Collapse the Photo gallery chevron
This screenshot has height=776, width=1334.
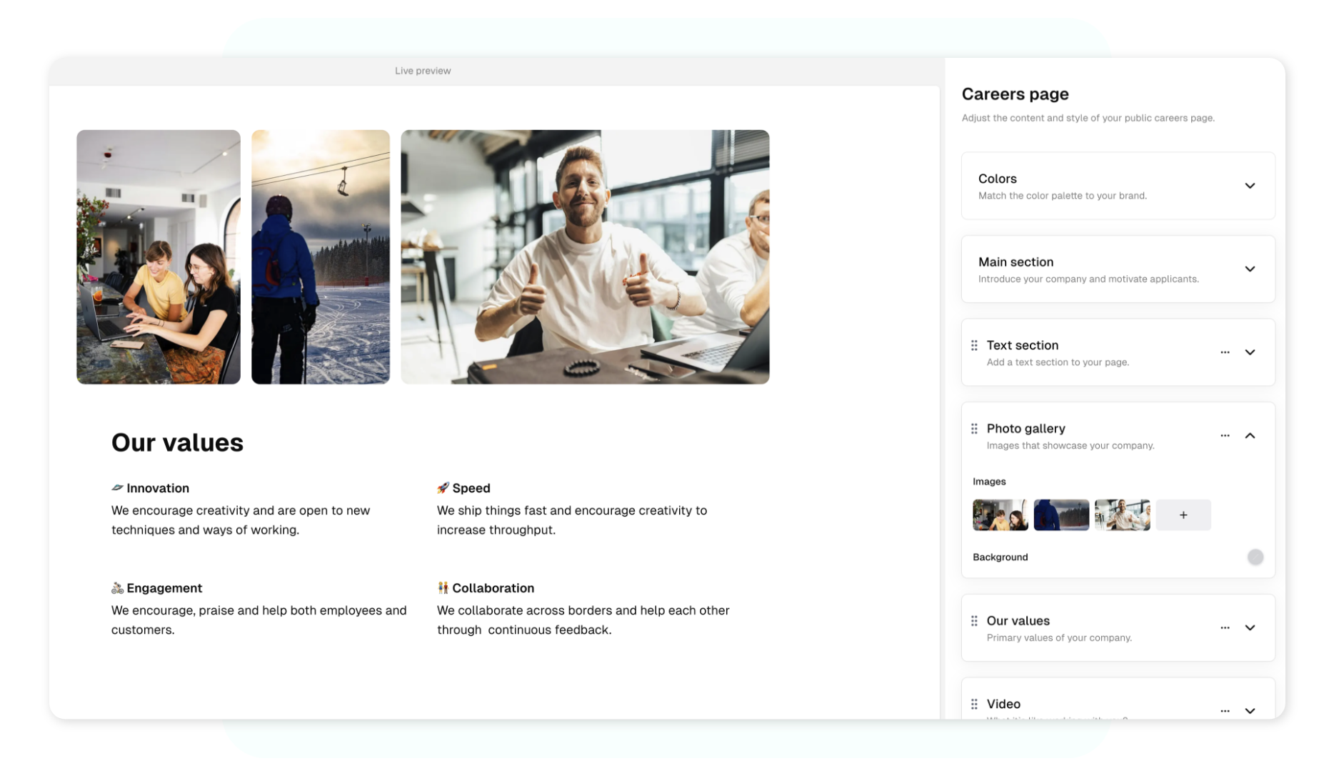tap(1250, 436)
